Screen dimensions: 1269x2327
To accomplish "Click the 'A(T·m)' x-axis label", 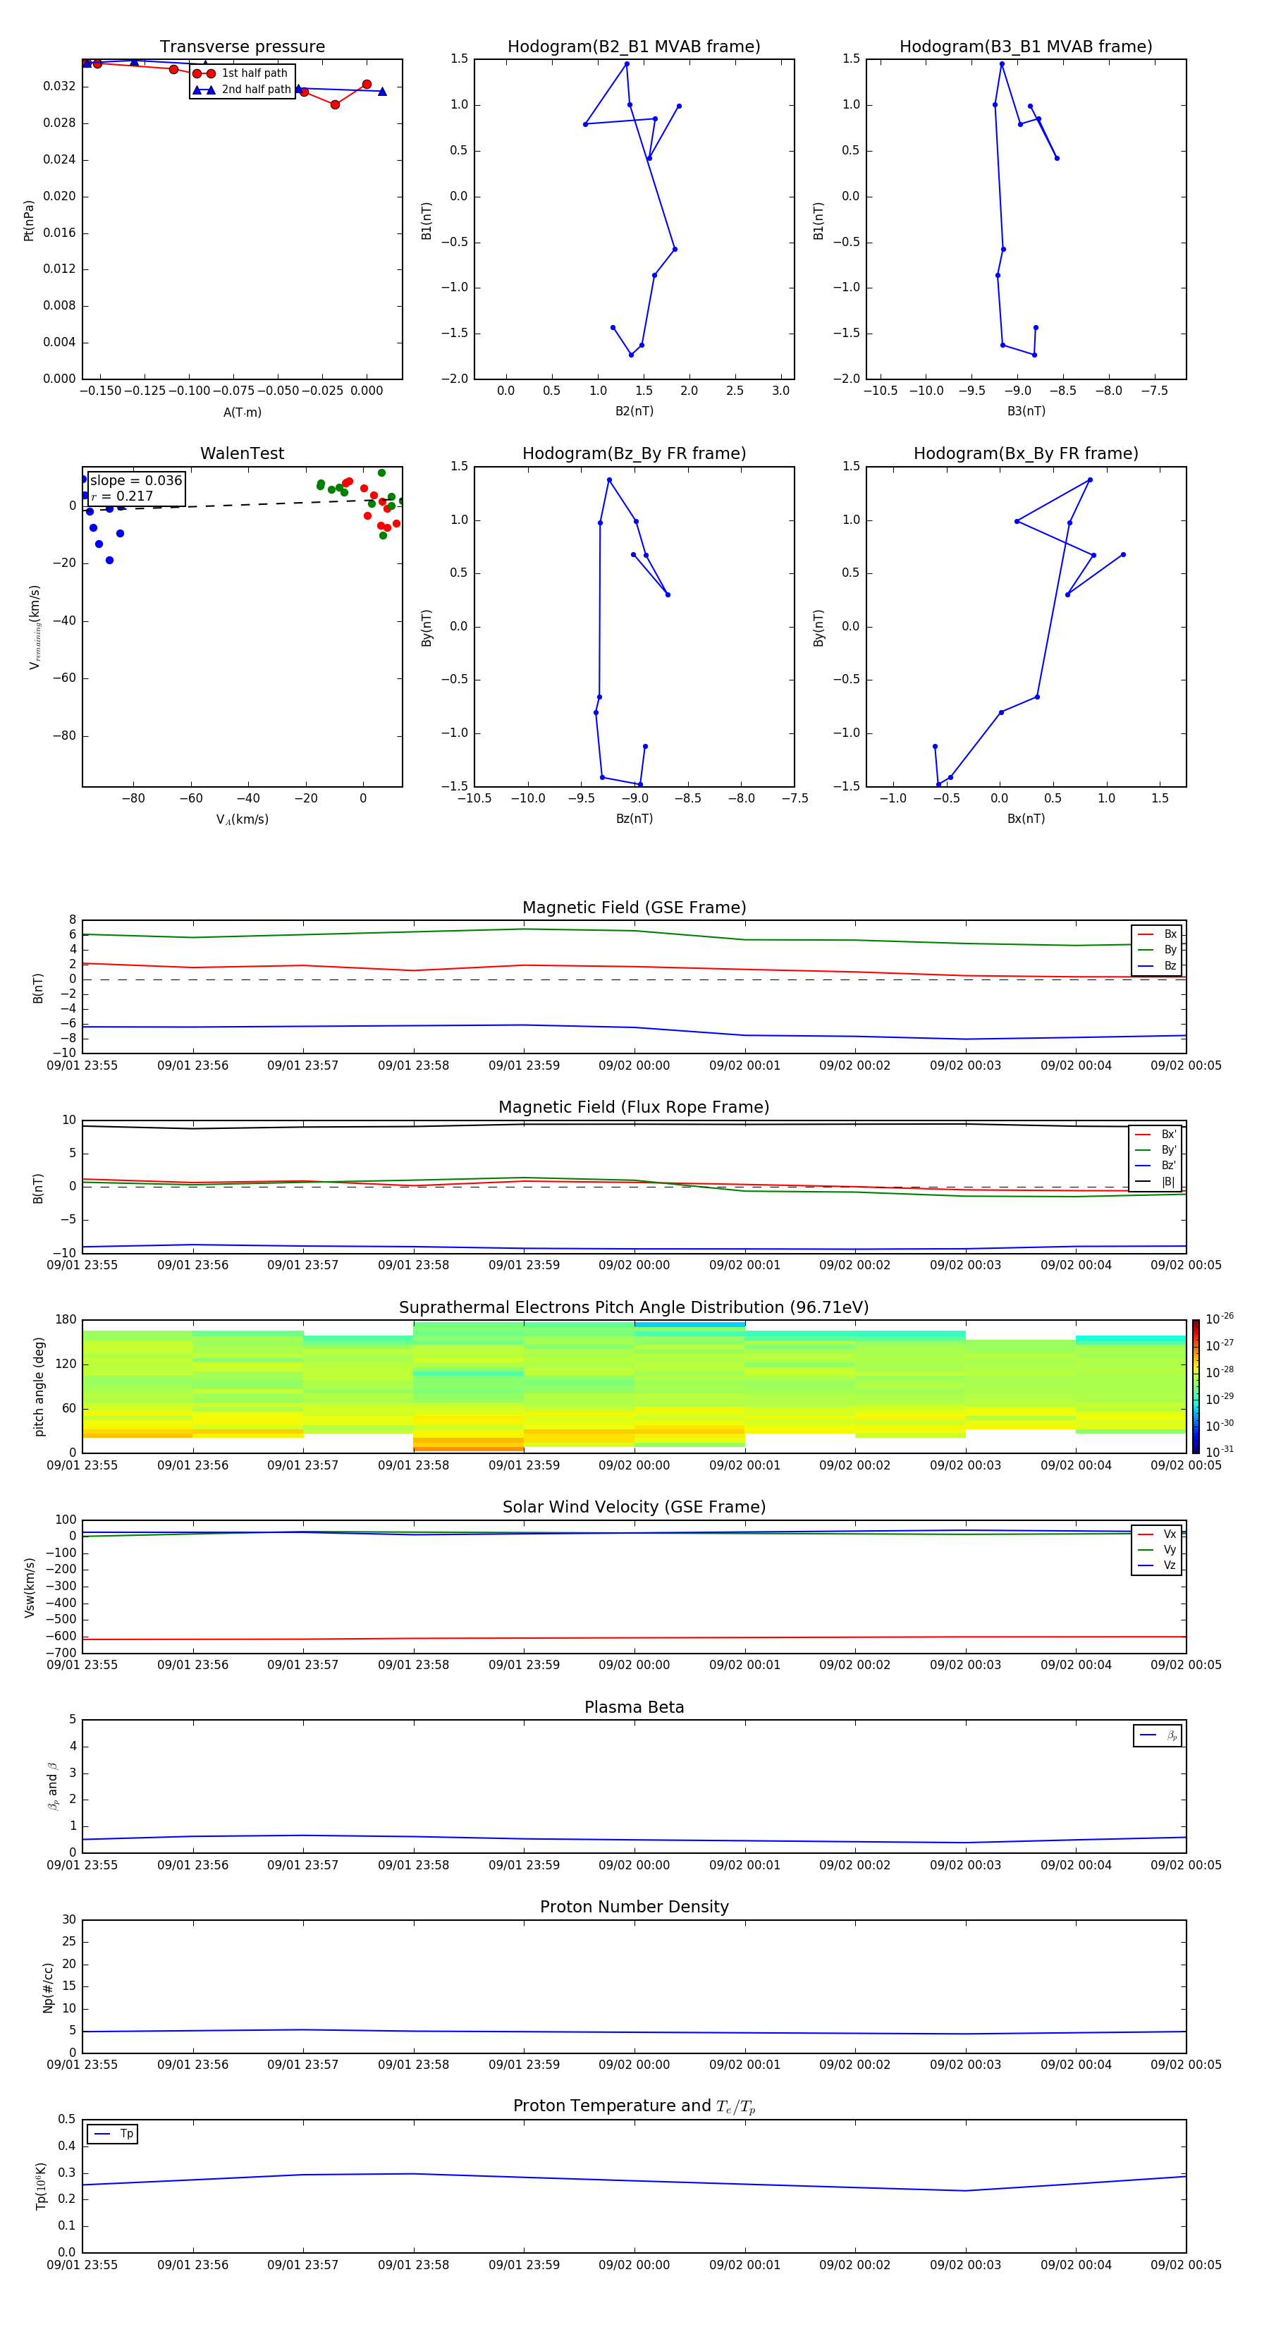I will pyautogui.click(x=242, y=412).
